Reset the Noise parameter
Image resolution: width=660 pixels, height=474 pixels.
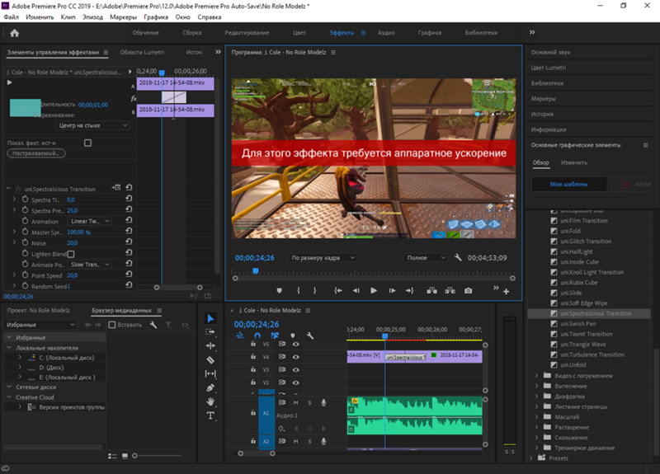point(129,242)
